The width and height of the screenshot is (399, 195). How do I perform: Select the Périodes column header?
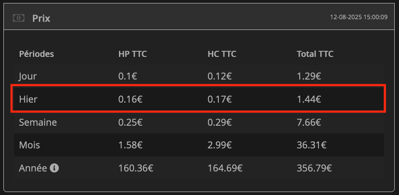(x=36, y=54)
